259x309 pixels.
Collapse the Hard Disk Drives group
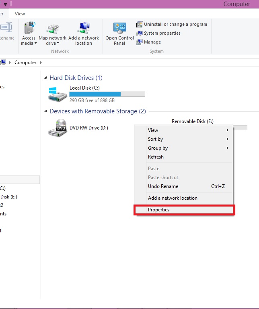tap(45, 78)
